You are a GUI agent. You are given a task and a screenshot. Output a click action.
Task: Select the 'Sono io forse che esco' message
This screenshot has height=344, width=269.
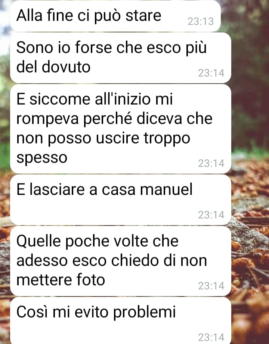[120, 58]
